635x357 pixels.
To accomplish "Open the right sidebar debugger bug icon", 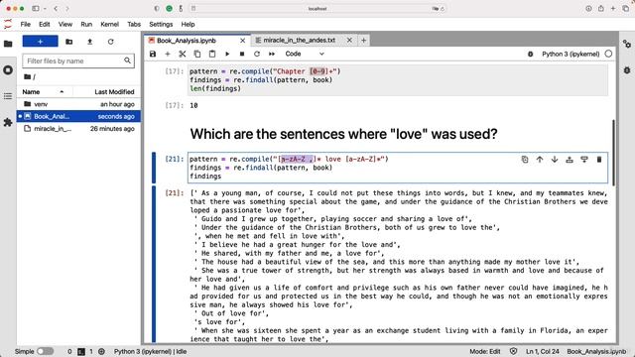I will point(627,70).
